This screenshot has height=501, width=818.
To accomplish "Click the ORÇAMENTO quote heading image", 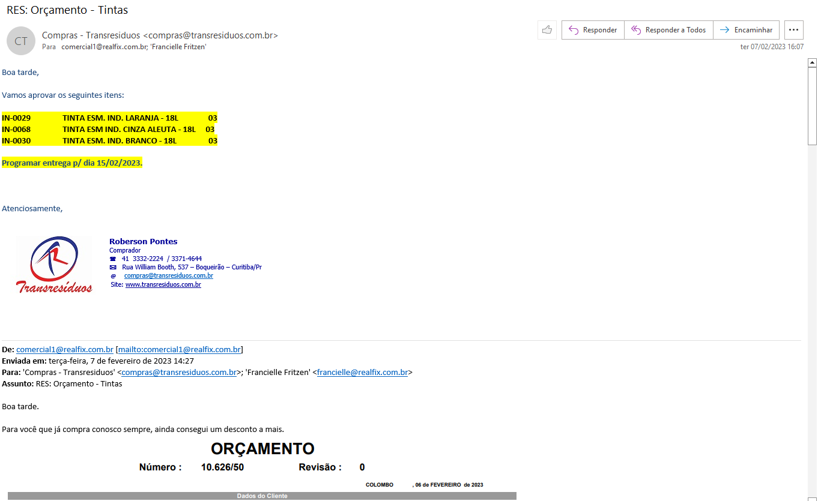I will [x=262, y=449].
